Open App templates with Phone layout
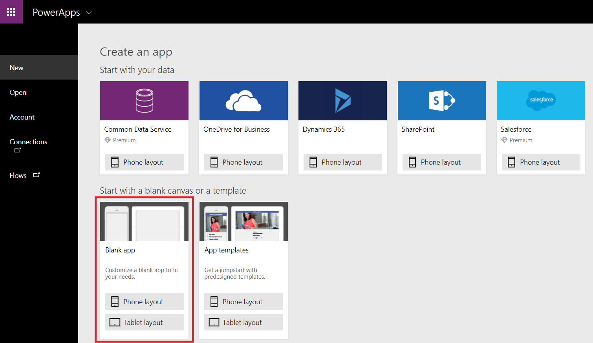 tap(243, 301)
